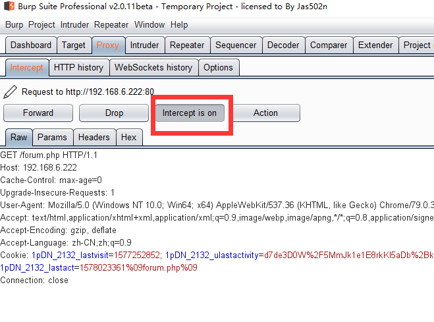The width and height of the screenshot is (434, 322).
Task: Select the Proxy tab
Action: click(108, 45)
